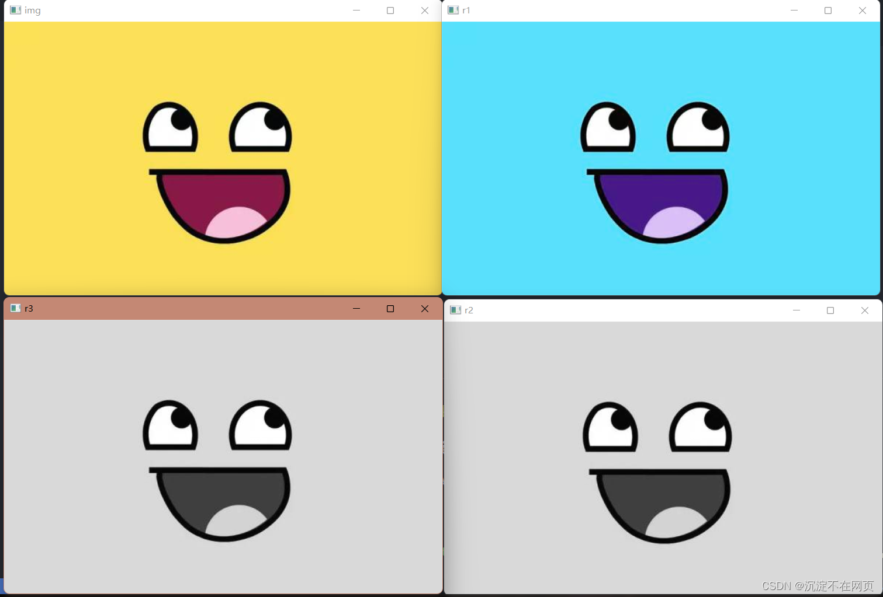Click the 'r1' window title text
Screen dimensions: 883x597
466,11
